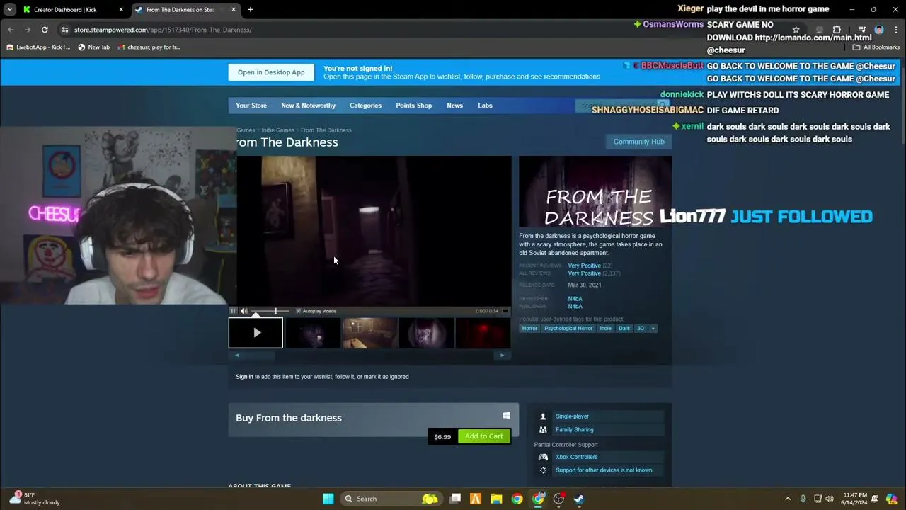Click Open in Desktop App button
Image resolution: width=906 pixels, height=510 pixels.
[x=271, y=72]
